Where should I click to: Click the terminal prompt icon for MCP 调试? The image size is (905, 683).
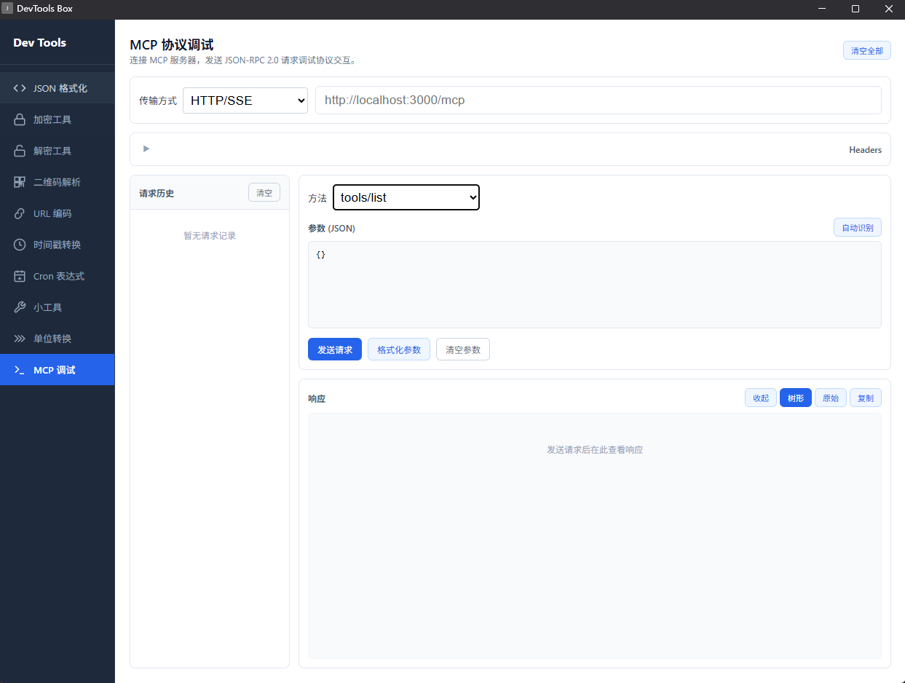20,370
